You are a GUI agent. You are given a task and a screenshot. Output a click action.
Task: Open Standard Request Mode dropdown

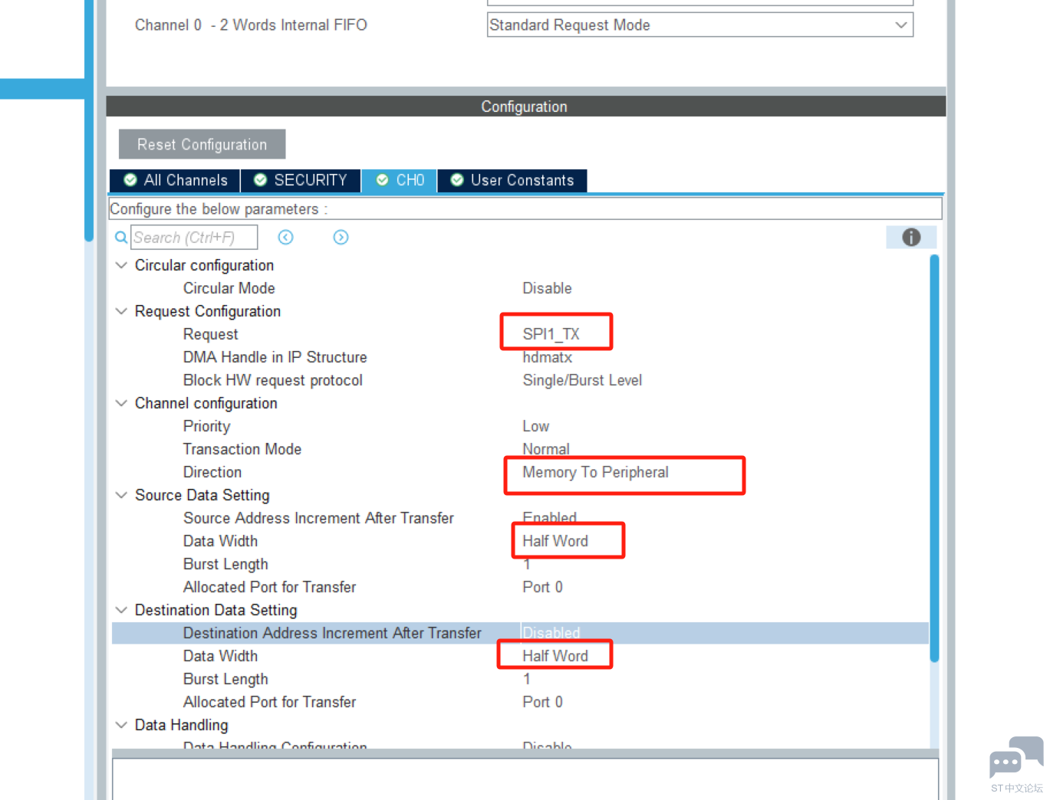(x=699, y=25)
